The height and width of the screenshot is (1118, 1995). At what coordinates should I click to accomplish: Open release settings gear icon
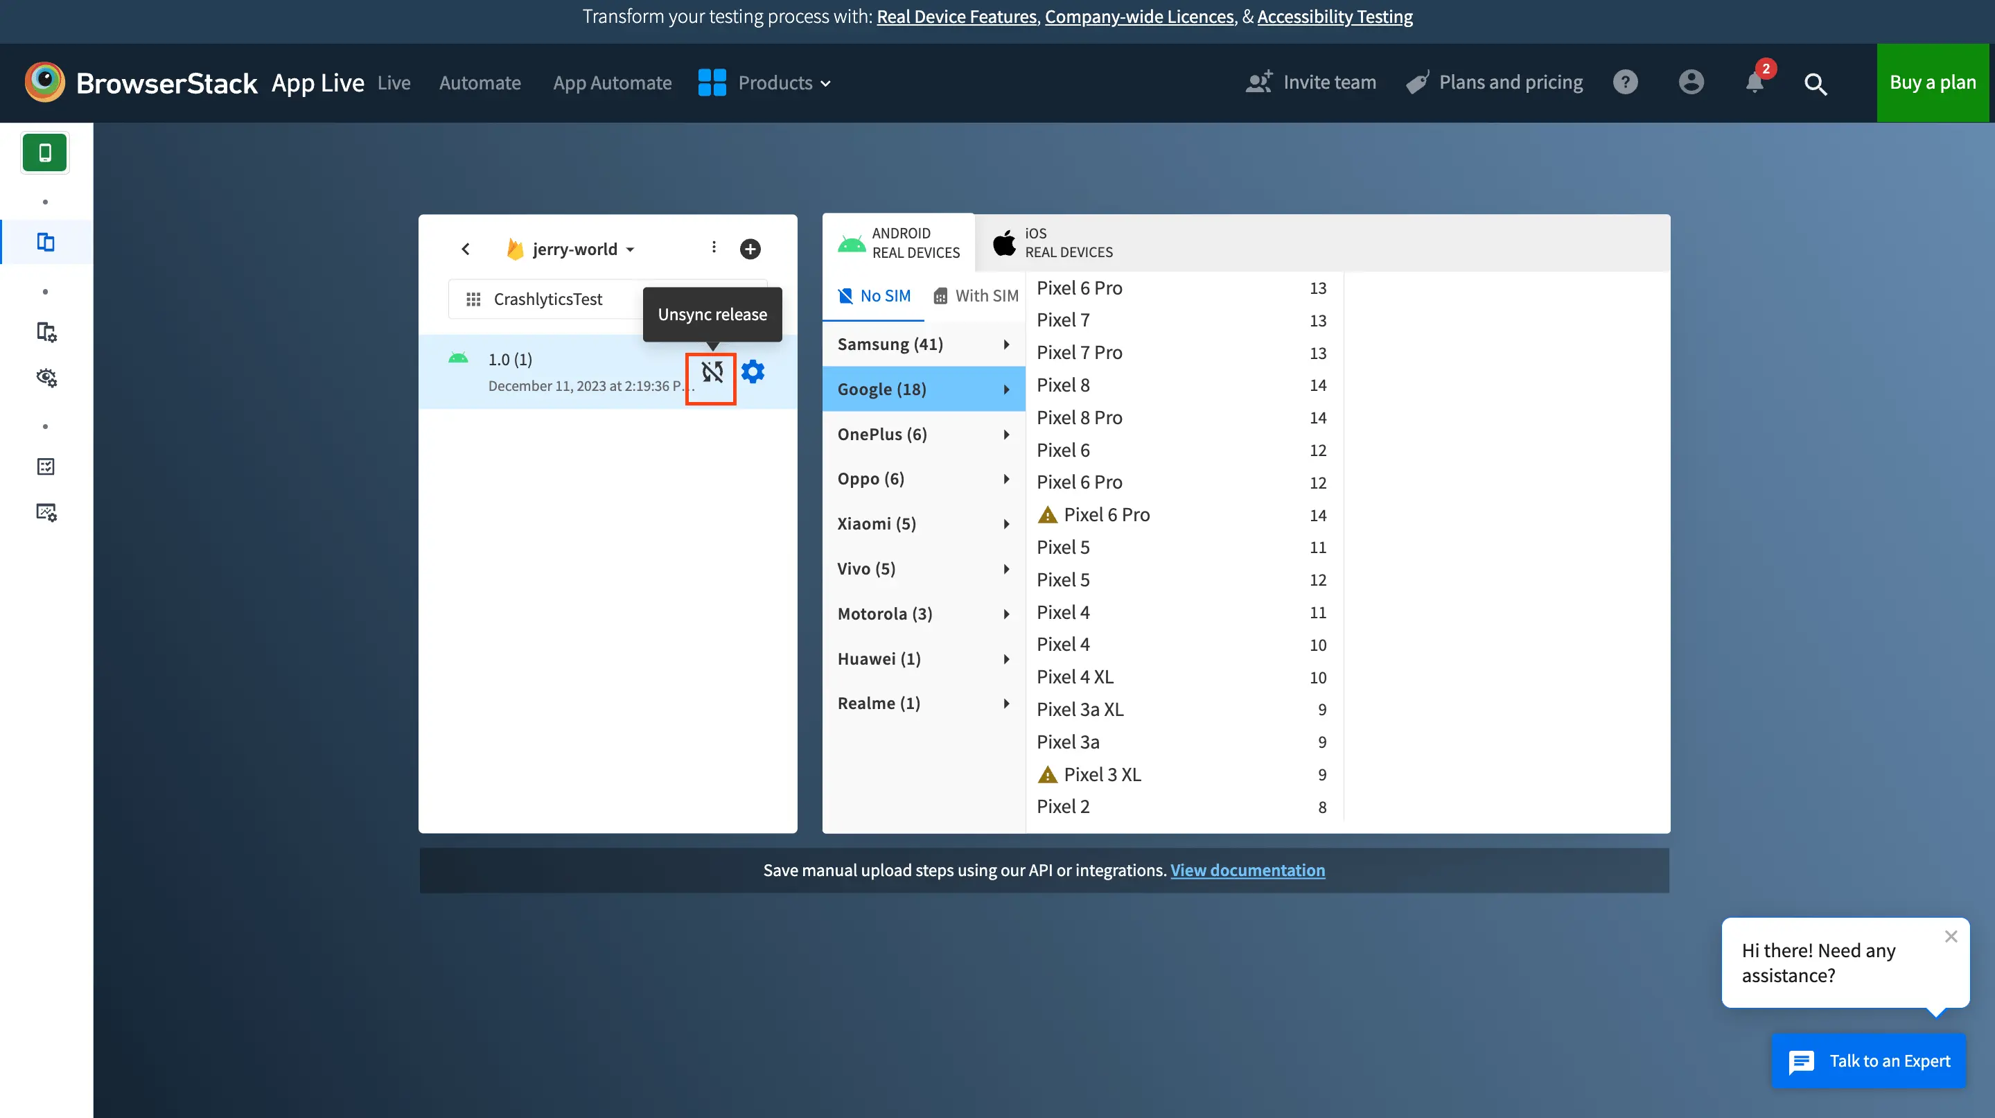[753, 372]
